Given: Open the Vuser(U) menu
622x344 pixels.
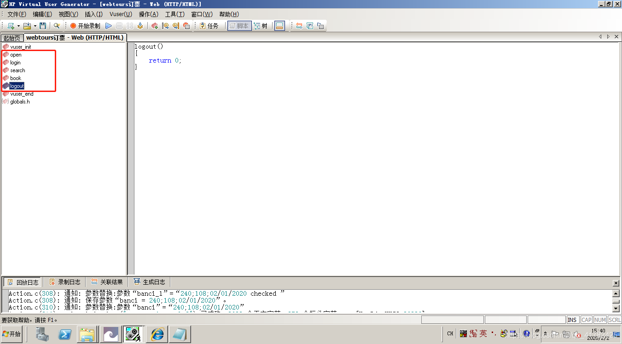Looking at the screenshot, I should click(121, 14).
